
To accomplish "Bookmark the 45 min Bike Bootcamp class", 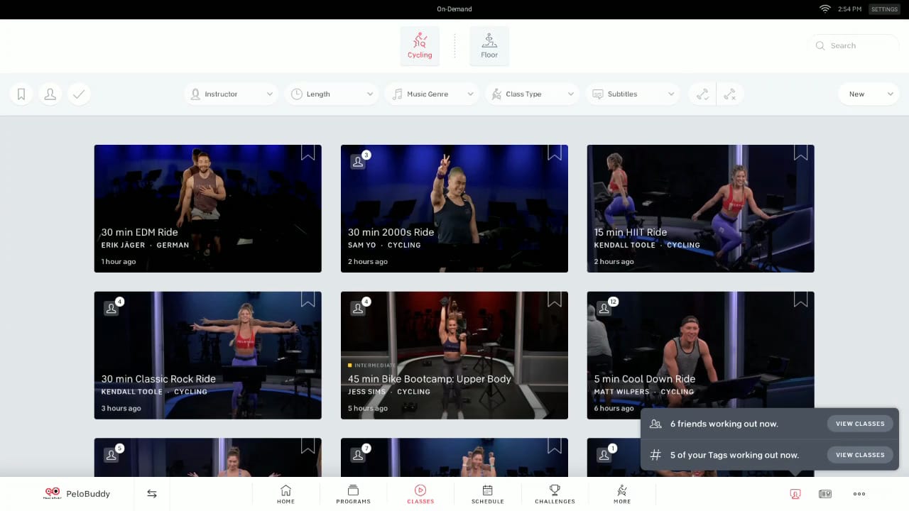I will click(554, 300).
